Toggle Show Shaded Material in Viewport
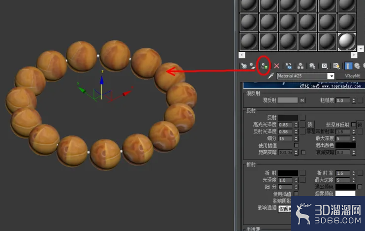 [336, 66]
